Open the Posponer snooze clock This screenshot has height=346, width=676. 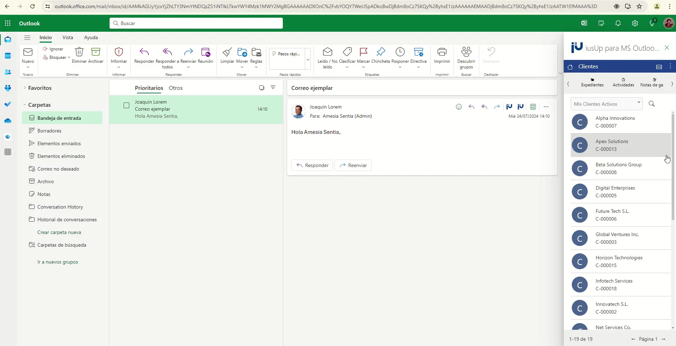400,52
